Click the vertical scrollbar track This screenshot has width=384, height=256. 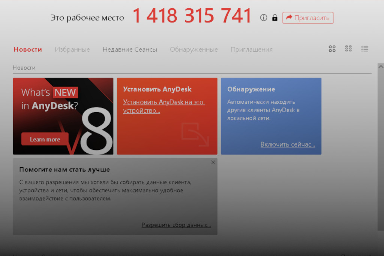tap(381, 150)
